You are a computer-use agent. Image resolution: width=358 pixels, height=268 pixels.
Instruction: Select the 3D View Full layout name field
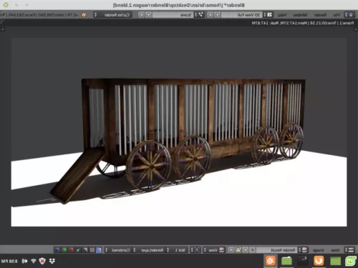tap(241, 15)
